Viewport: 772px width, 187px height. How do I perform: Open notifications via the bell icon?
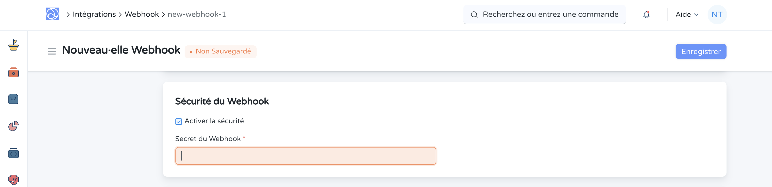click(646, 14)
